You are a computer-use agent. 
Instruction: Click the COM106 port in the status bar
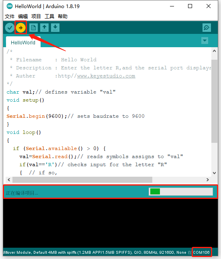tap(201, 253)
